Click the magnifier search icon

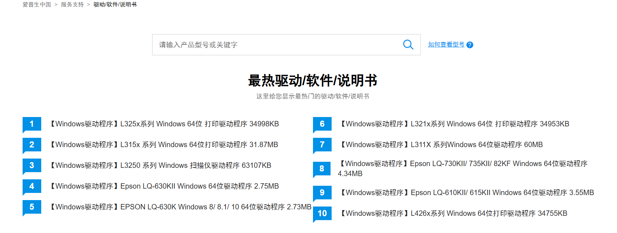coord(408,45)
